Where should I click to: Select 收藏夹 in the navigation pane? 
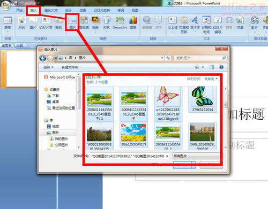click(52, 89)
